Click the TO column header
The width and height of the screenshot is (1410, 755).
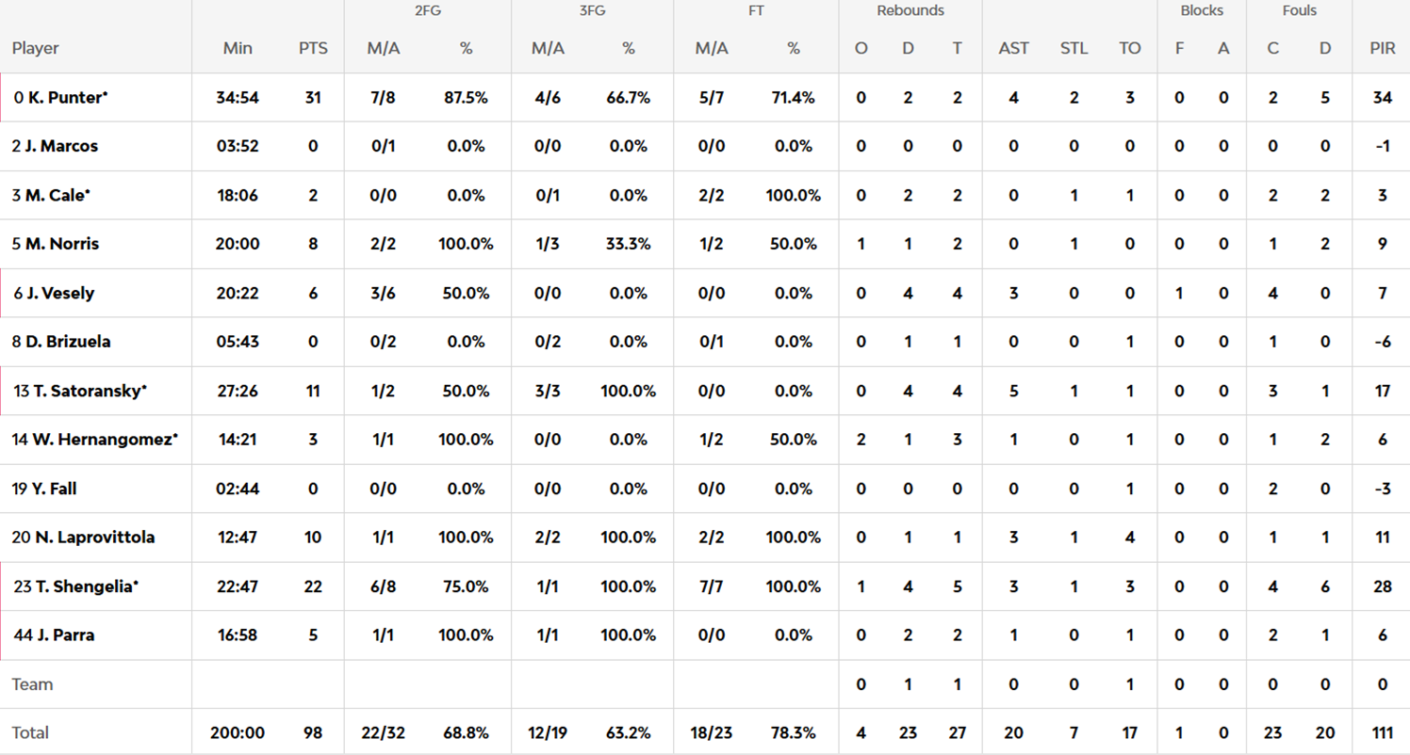(x=1129, y=48)
